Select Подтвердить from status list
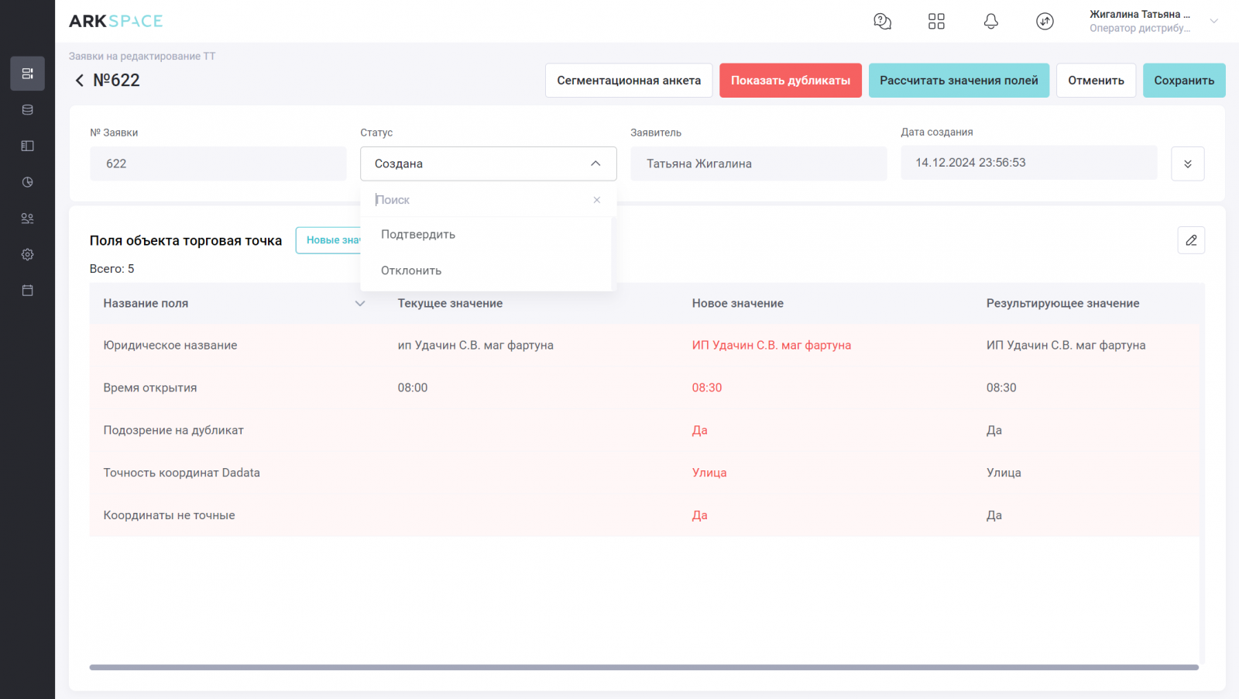The height and width of the screenshot is (699, 1239). (x=418, y=235)
